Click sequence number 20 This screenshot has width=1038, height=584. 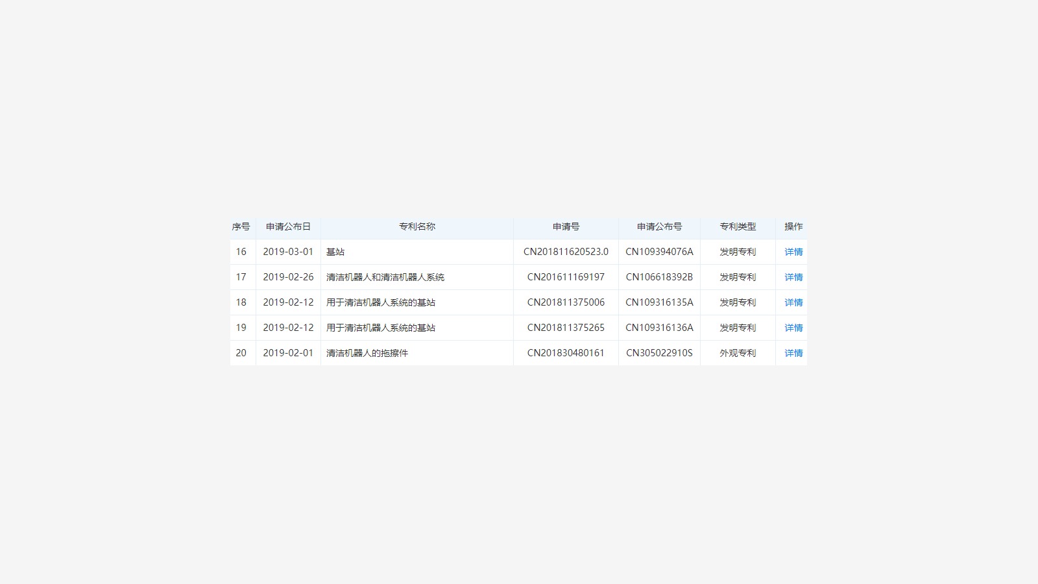[x=241, y=353]
